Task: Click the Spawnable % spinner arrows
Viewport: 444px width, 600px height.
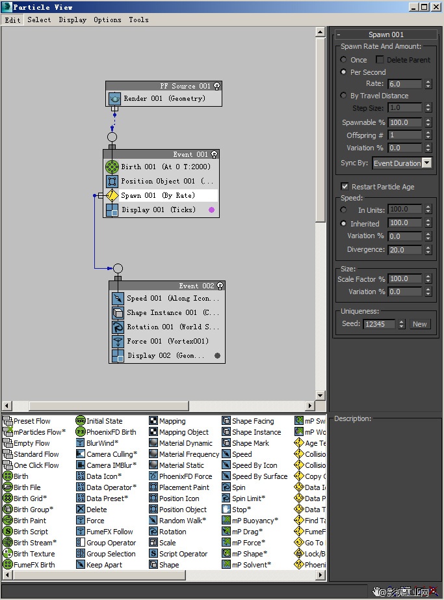Action: click(x=428, y=122)
